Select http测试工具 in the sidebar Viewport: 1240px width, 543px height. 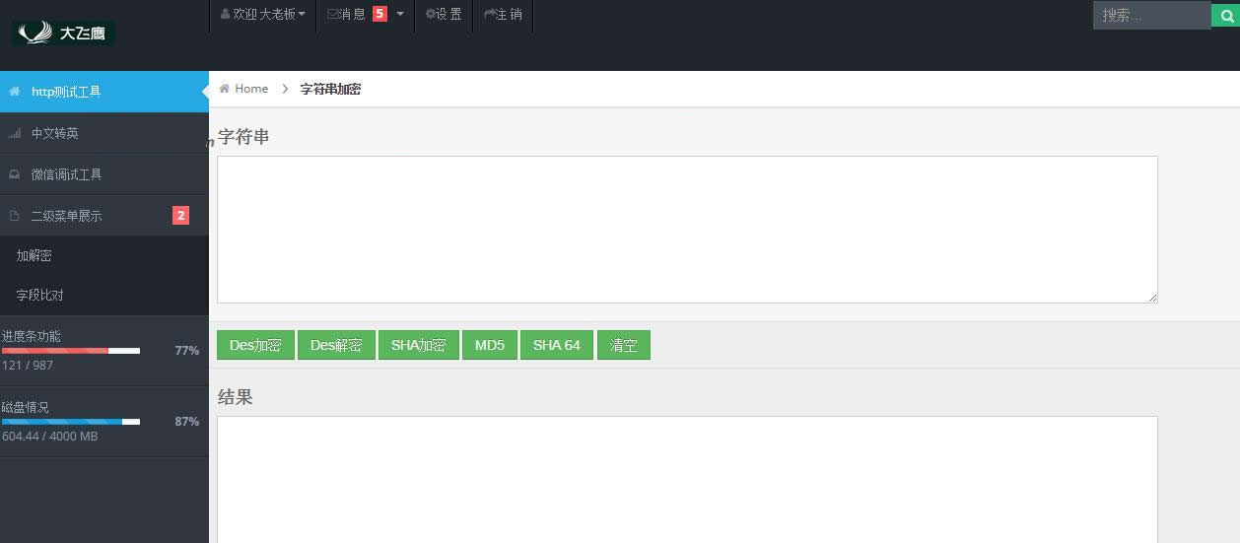[x=104, y=92]
